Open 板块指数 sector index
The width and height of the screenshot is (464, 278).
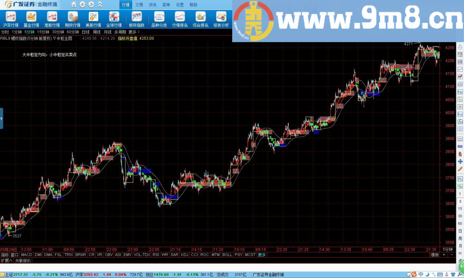(137, 19)
